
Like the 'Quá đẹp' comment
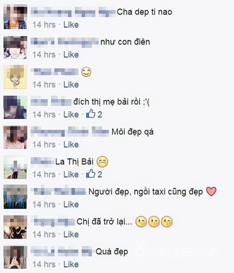(x=71, y=264)
